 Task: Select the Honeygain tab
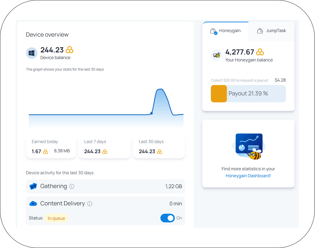click(x=226, y=31)
